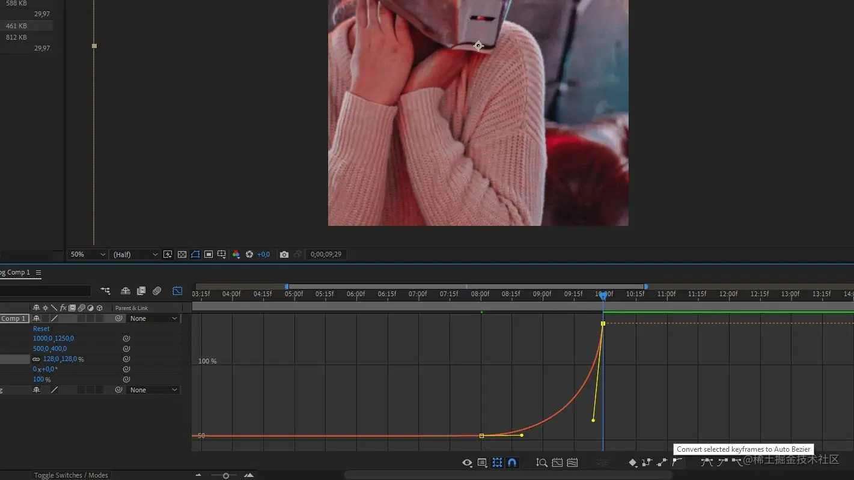This screenshot has width=854, height=480.
Task: Open show channel and color management menu
Action: click(236, 255)
